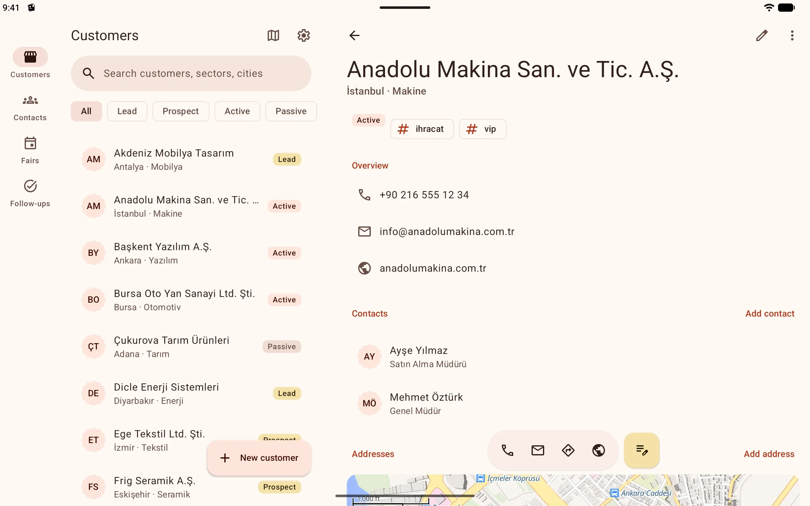Viewport: 810px width, 506px height.
Task: Tap website anadolumakina.com.tr text
Action: [433, 268]
